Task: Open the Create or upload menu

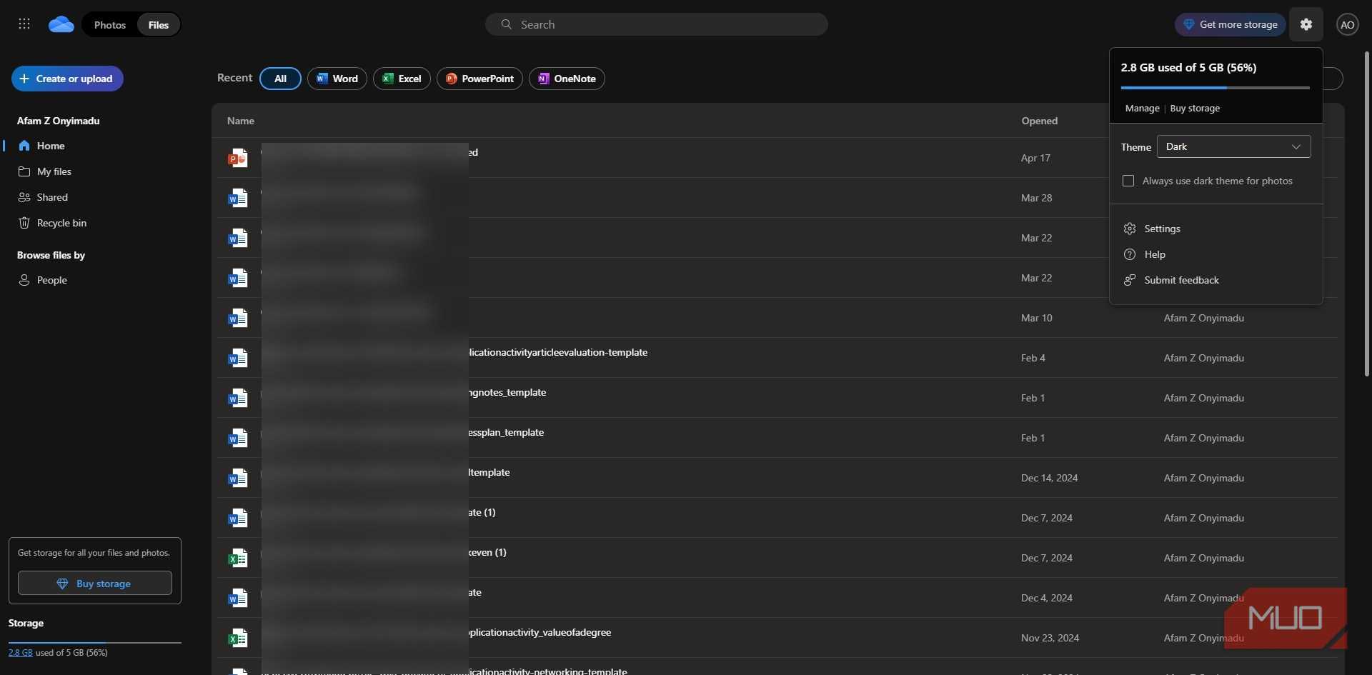Action: (67, 79)
